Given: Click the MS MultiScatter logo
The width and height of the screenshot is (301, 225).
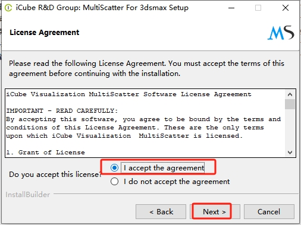Looking at the screenshot, I should (x=281, y=33).
